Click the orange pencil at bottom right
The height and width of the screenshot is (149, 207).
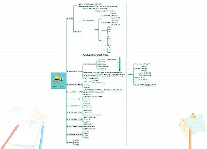[x=190, y=137]
